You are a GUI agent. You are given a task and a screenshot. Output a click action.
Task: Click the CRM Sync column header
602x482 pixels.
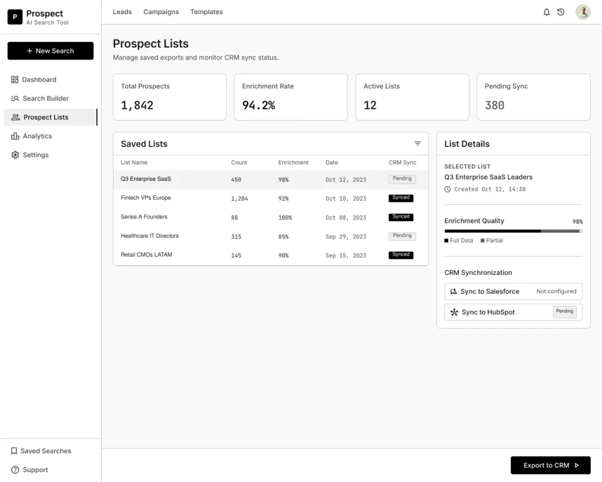402,162
